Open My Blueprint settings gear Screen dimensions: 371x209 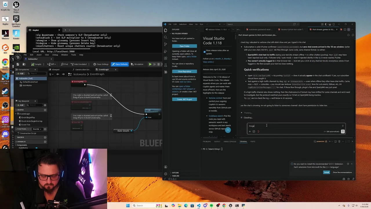pos(45,105)
